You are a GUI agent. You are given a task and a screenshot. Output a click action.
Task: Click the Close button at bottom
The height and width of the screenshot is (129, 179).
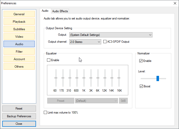point(19,124)
